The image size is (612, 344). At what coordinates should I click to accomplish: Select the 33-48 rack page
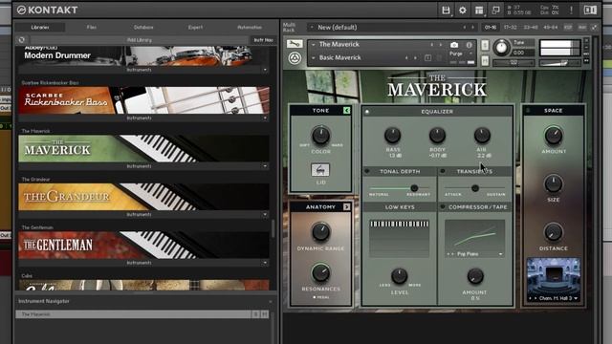click(531, 28)
